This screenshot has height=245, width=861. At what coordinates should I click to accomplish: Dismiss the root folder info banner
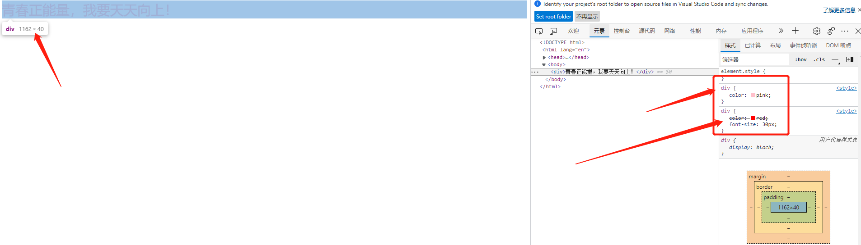pos(859,10)
